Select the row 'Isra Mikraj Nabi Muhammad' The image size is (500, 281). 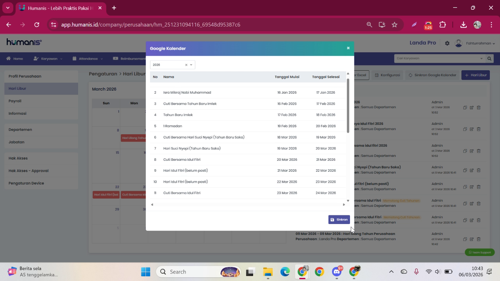(x=248, y=92)
